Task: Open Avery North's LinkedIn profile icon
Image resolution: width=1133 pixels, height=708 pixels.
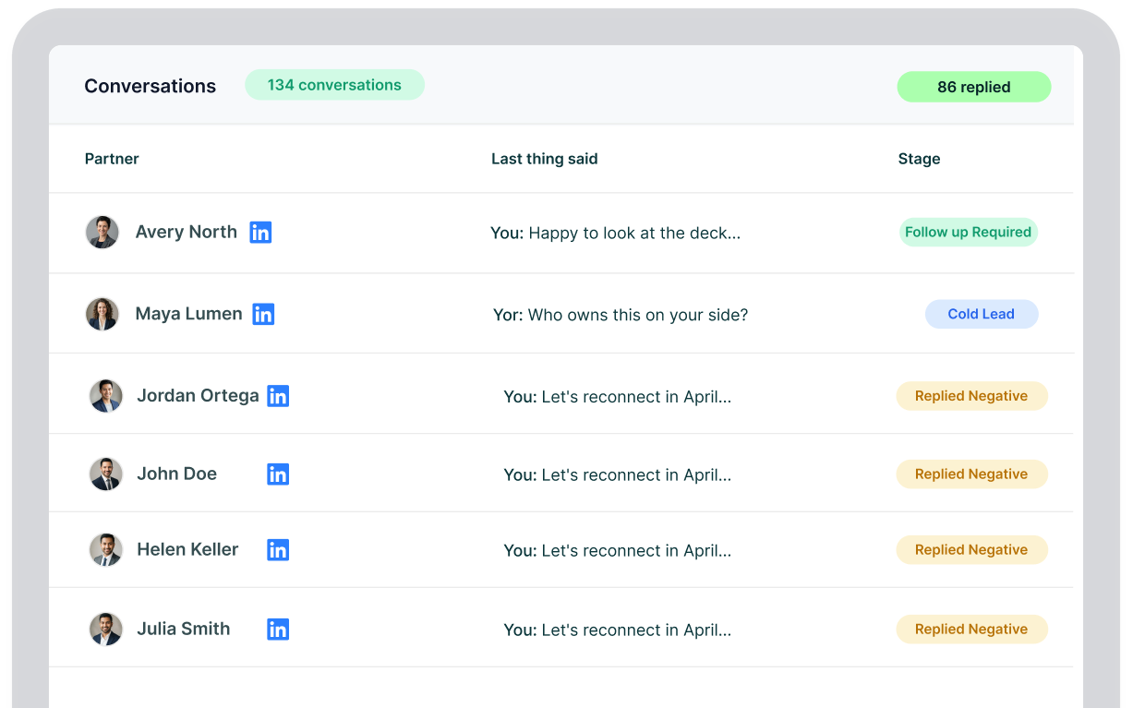Action: [x=260, y=233]
